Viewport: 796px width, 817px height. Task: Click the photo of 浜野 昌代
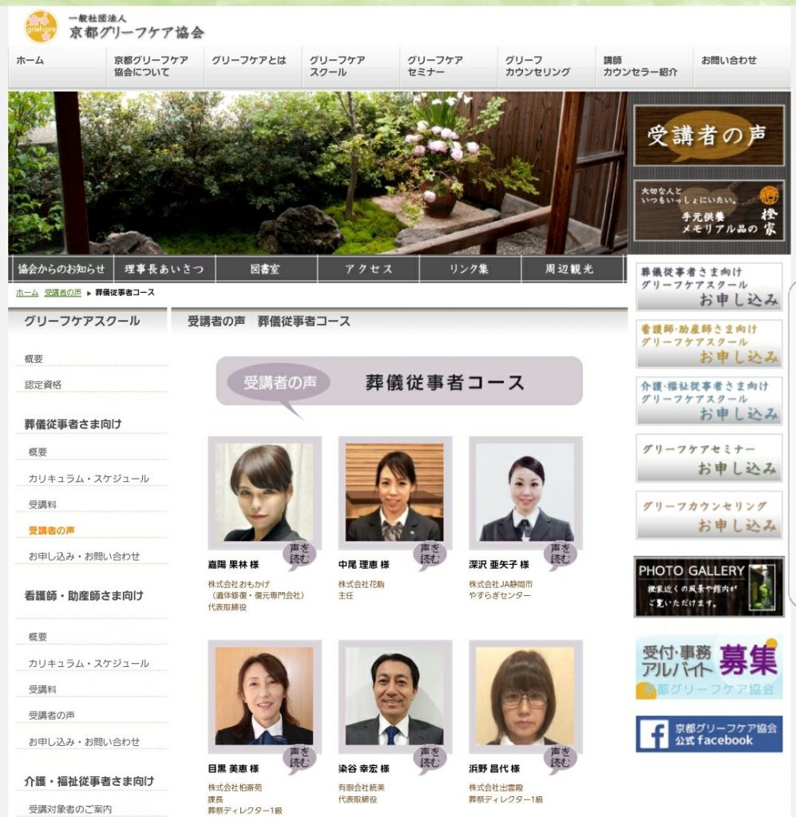click(x=525, y=695)
